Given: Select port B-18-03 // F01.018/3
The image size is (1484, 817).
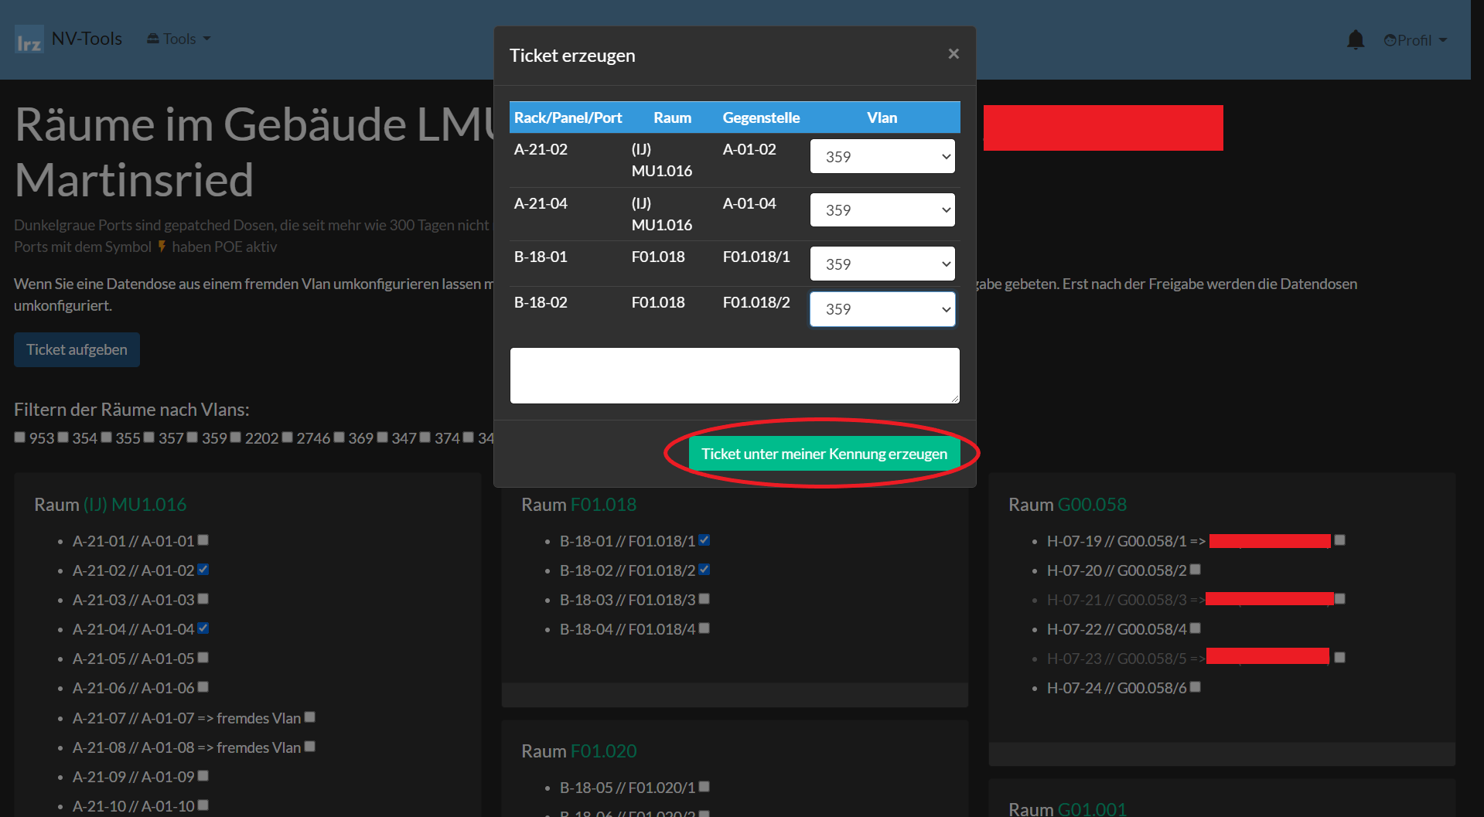Looking at the screenshot, I should 704,599.
